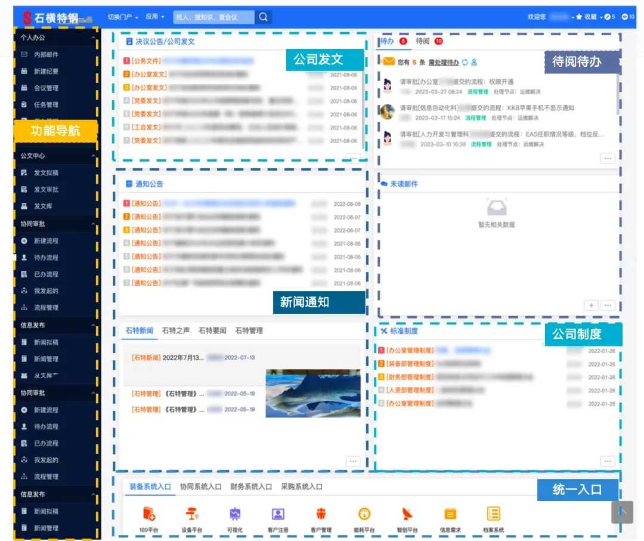This screenshot has width=644, height=541.
Task: Collapse the 个人办公 sidebar section
Action: [x=93, y=38]
